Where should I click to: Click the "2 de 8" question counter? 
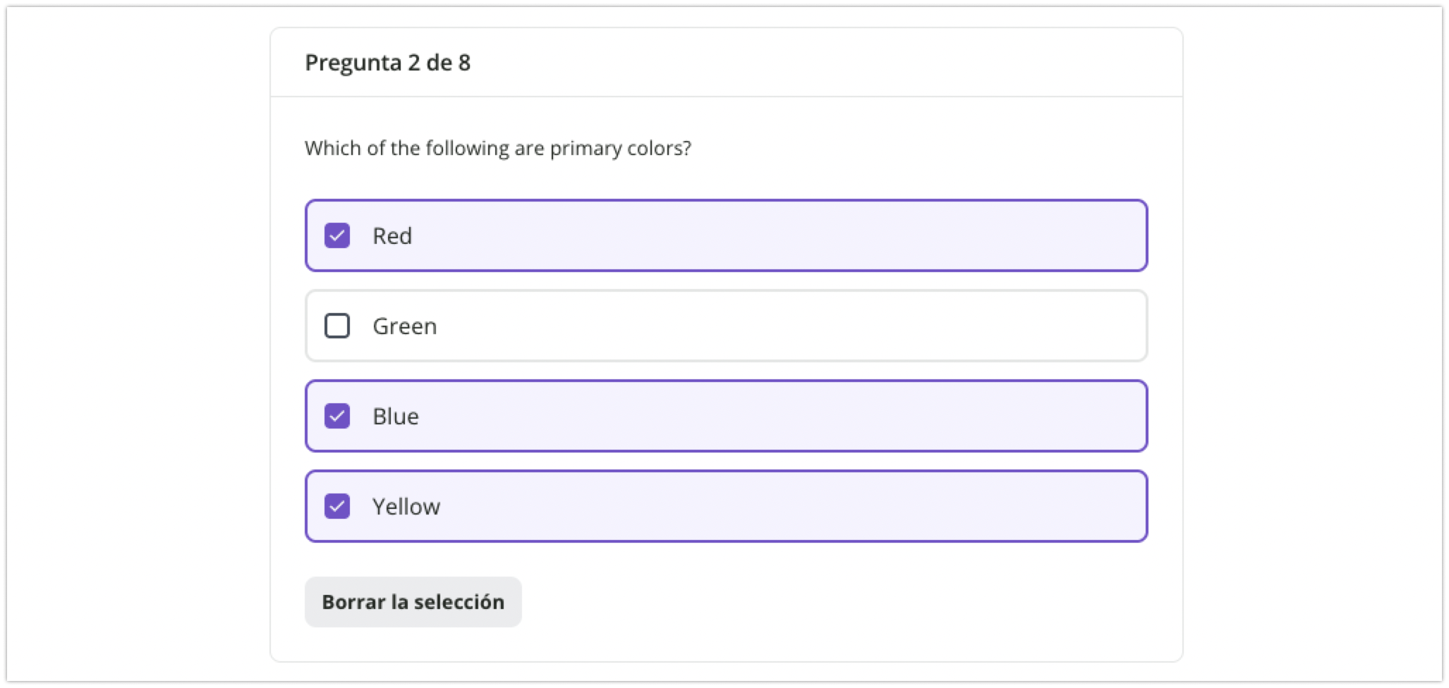439,63
